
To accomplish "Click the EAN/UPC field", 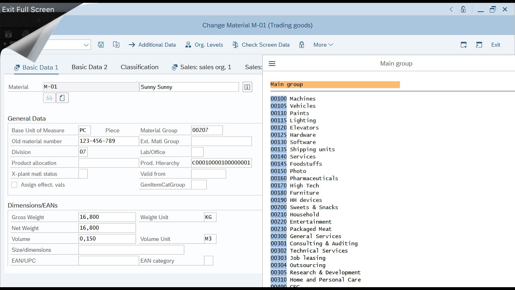I will click(x=109, y=261).
